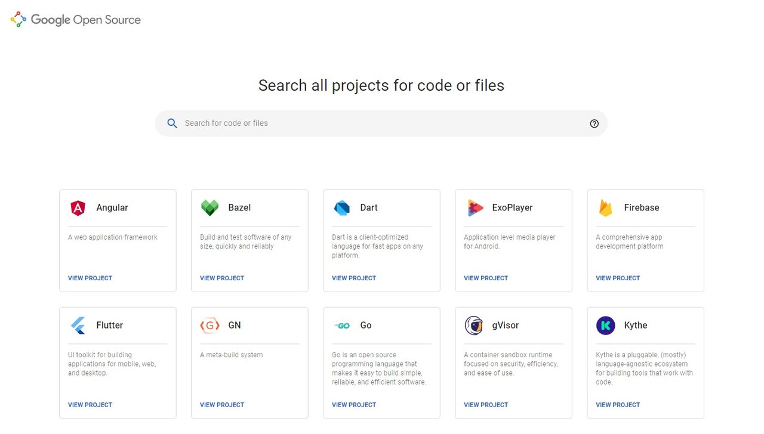Open View Project link for ExoPlayer
The image size is (764, 434).
coord(486,278)
